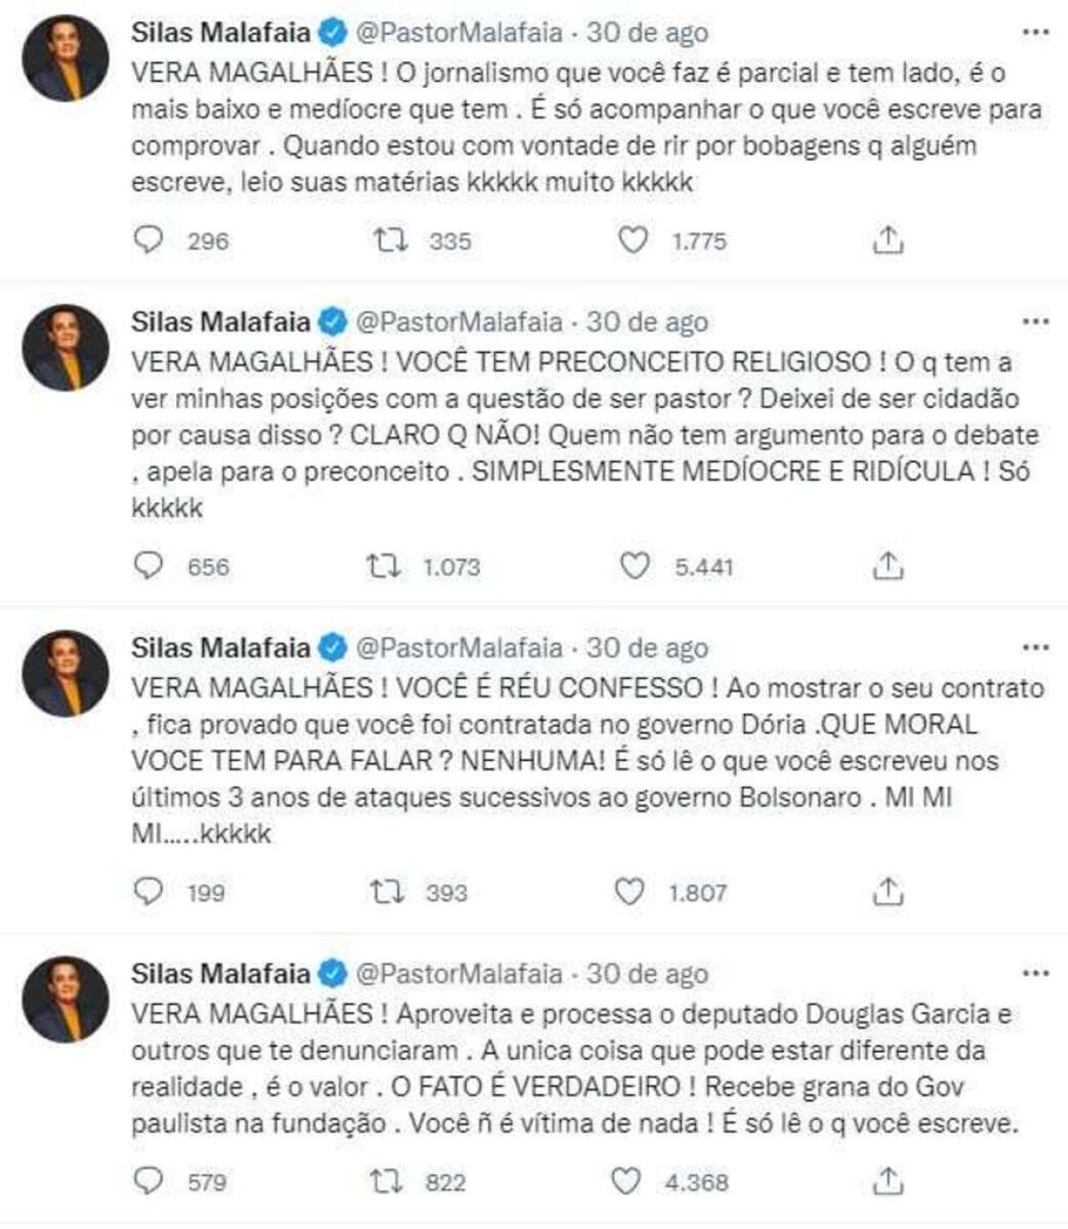The image size is (1068, 1229).
Task: Retweet the tweet with 335 retweets
Action: 388,240
